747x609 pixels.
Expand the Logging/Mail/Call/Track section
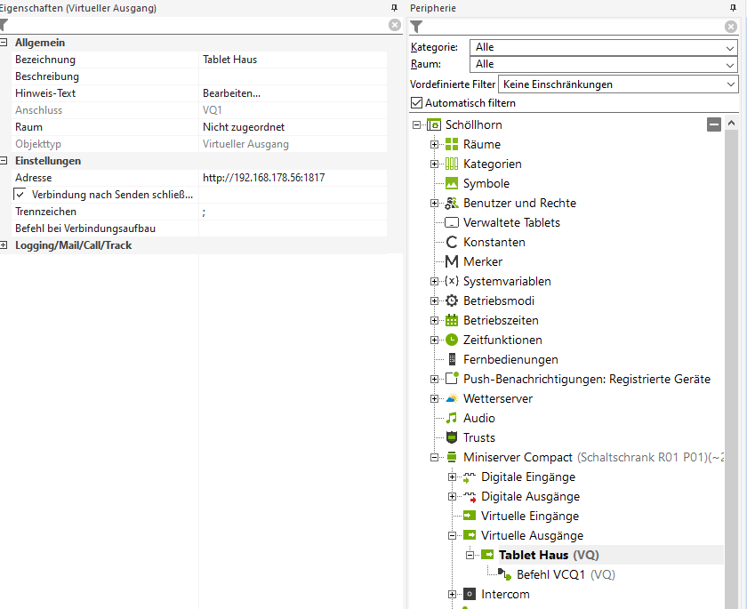pos(4,245)
